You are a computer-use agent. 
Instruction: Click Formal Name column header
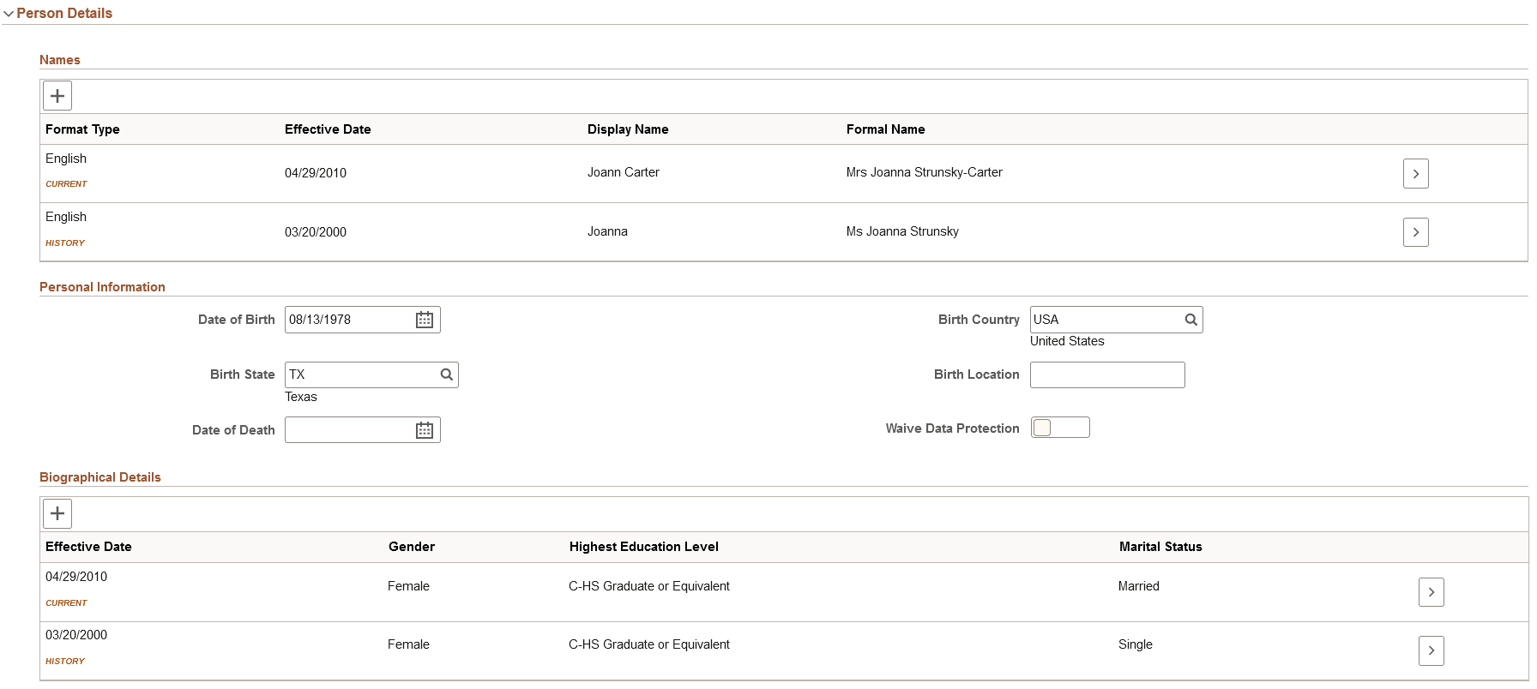pos(885,129)
